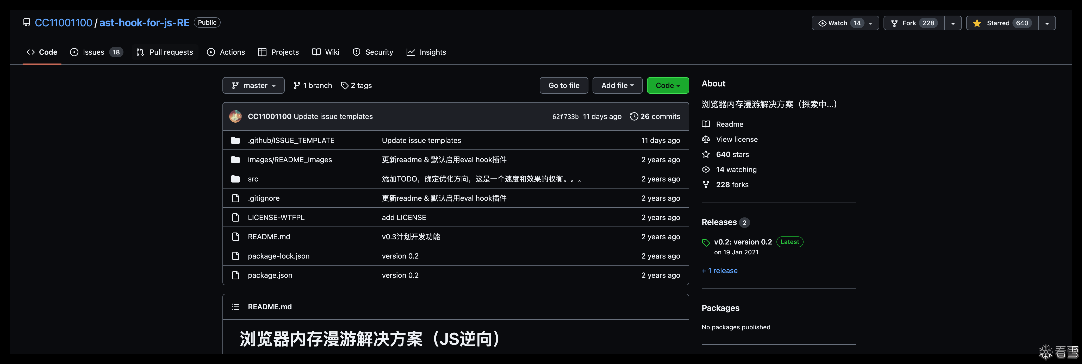Image resolution: width=1082 pixels, height=364 pixels.
Task: Open the 14 watching link
Action: 736,170
